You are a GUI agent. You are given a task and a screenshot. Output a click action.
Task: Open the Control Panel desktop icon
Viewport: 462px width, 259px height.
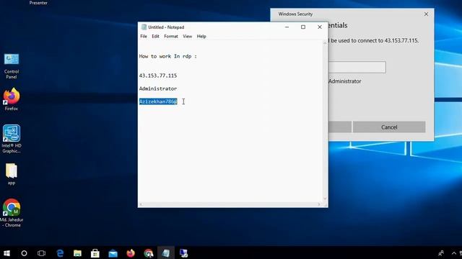[x=12, y=66]
